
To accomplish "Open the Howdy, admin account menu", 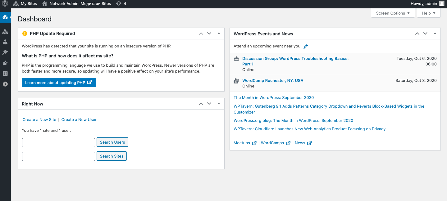I will click(x=427, y=4).
